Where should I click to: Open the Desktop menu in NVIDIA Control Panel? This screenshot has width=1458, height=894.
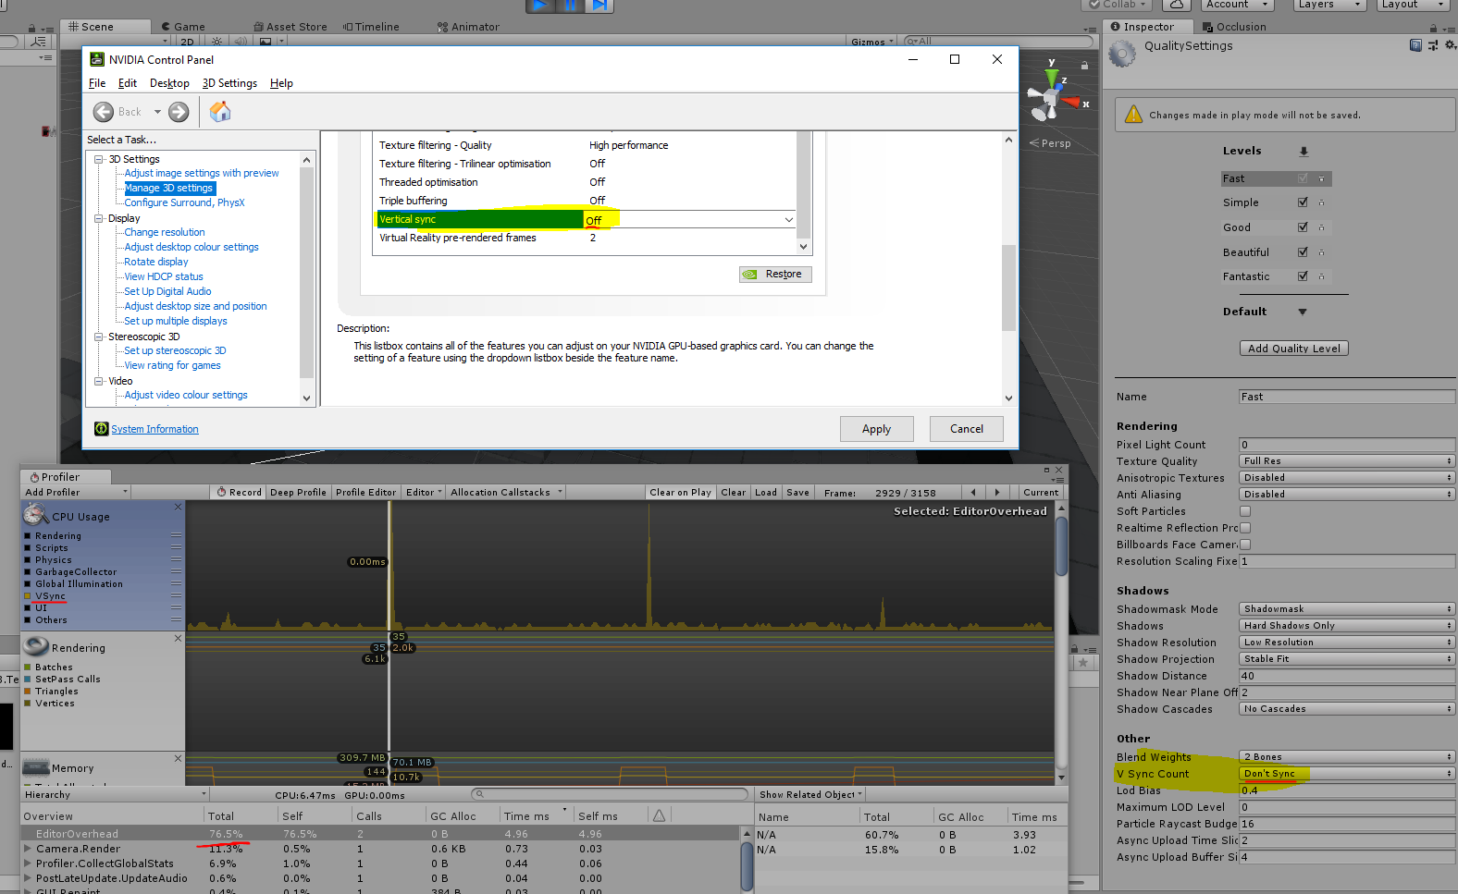click(169, 83)
